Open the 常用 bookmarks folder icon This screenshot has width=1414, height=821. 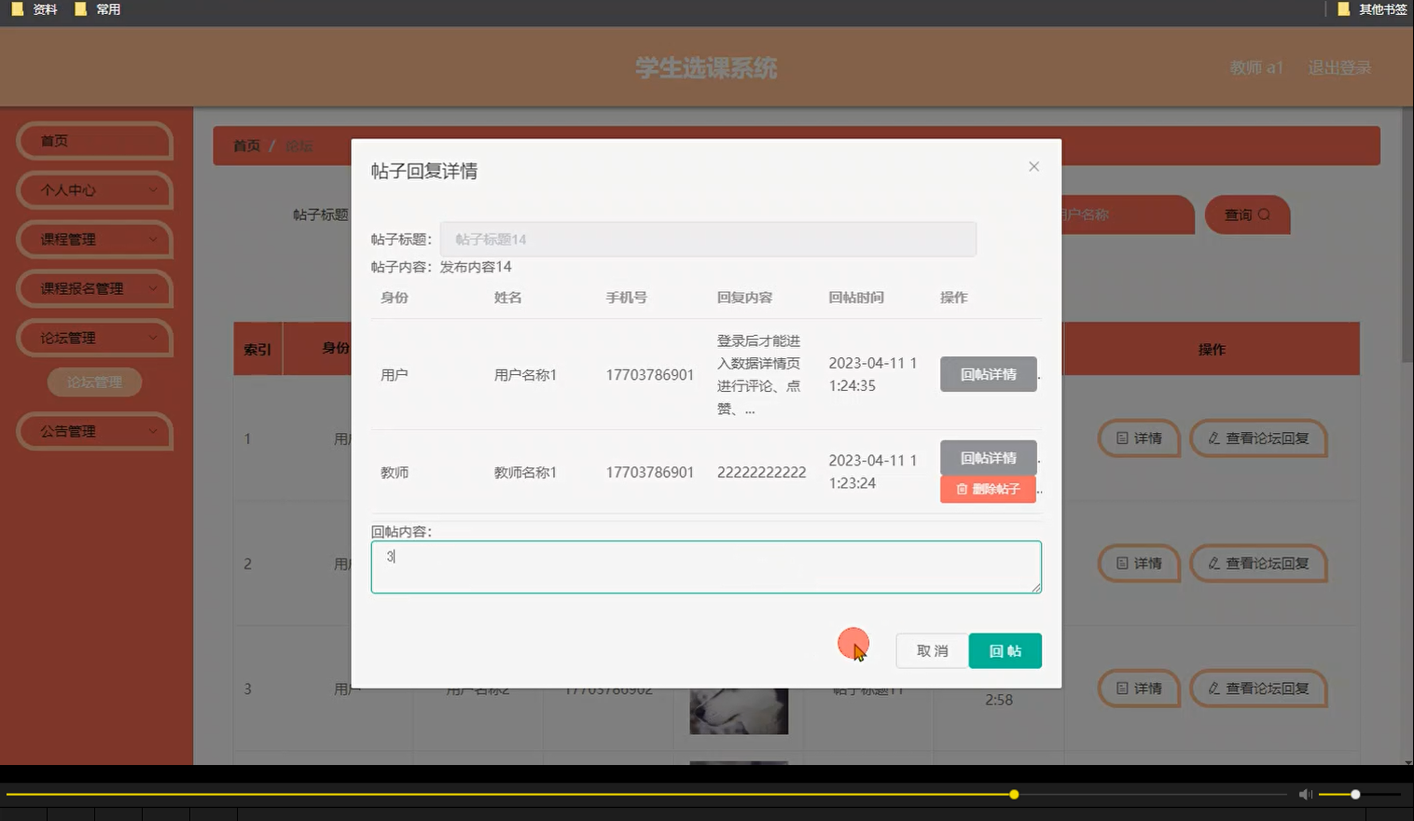(79, 9)
